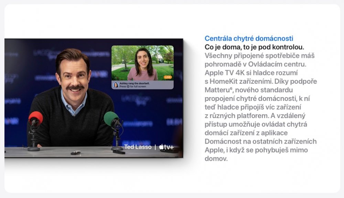
Task: Click the 'Centrála chytré domácnosti' blue heading
Action: (249, 39)
